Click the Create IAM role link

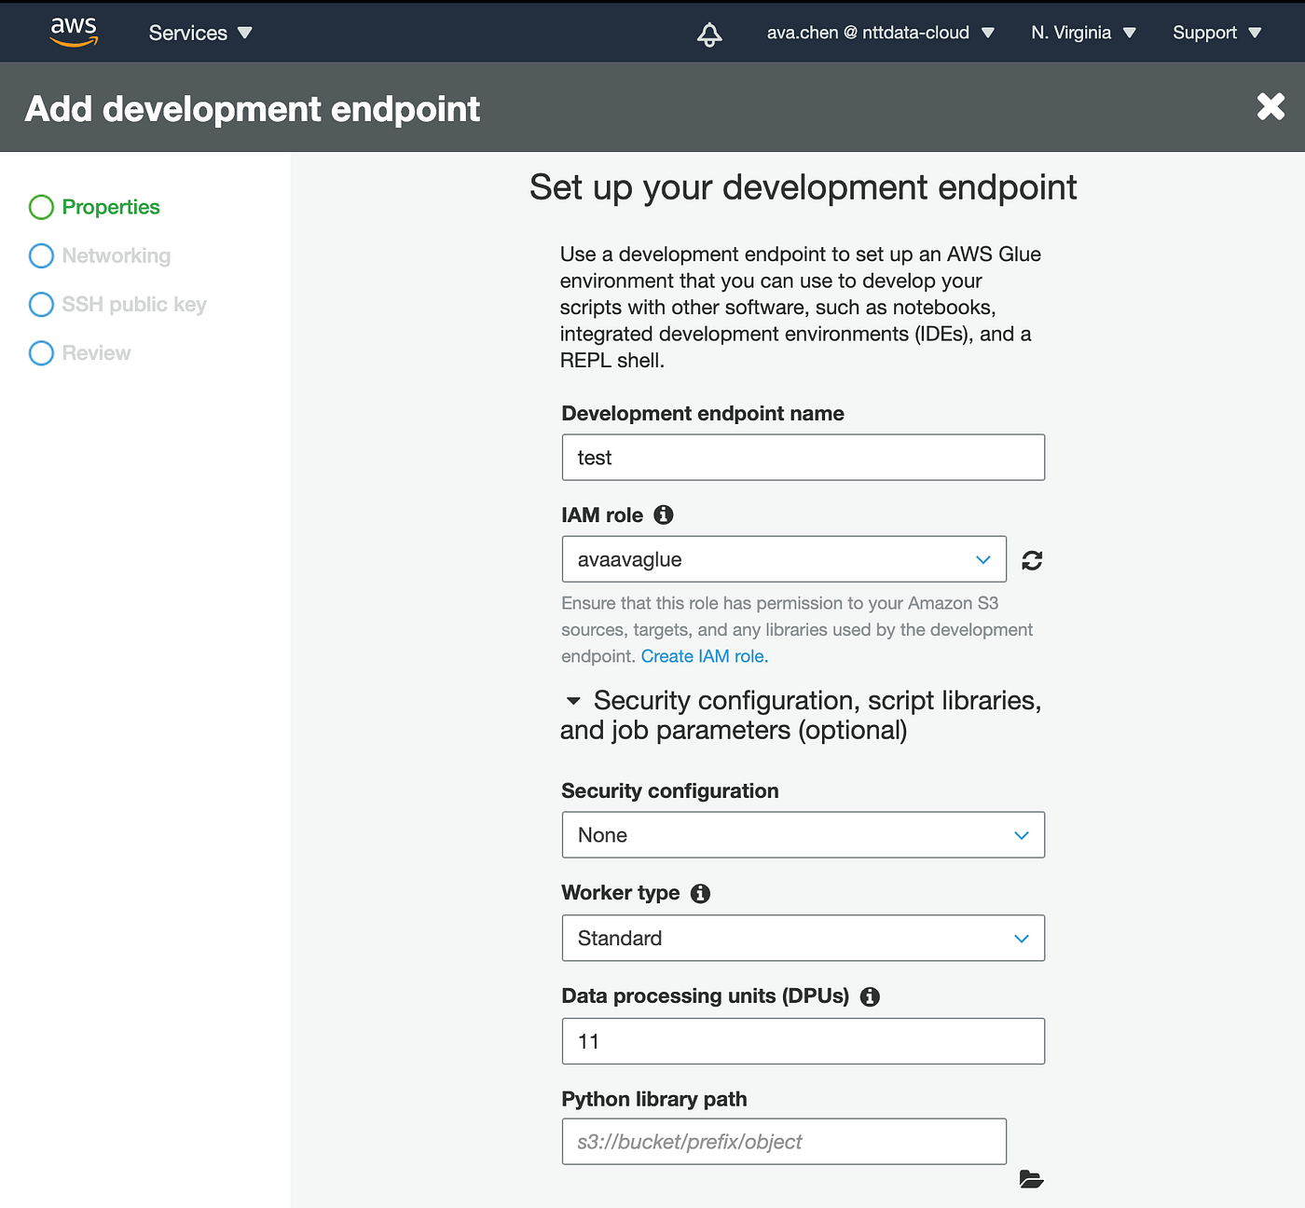(703, 656)
